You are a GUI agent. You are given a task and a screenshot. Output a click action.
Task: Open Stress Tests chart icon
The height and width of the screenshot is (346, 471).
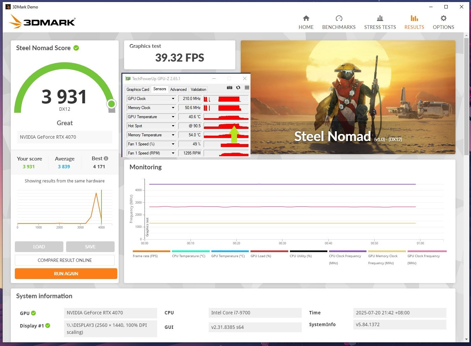tap(380, 18)
